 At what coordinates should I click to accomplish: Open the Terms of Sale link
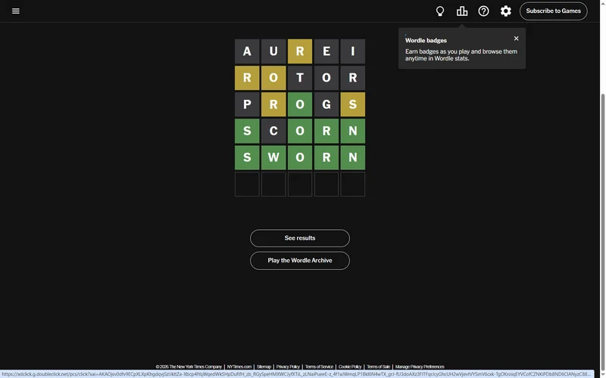point(379,367)
